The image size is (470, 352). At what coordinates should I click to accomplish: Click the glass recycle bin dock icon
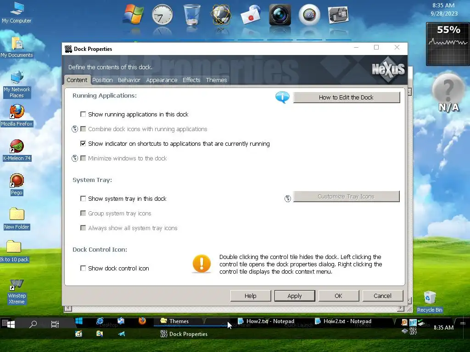point(192,14)
